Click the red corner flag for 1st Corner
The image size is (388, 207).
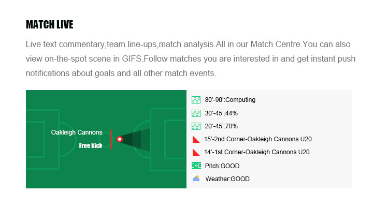pos(196,152)
